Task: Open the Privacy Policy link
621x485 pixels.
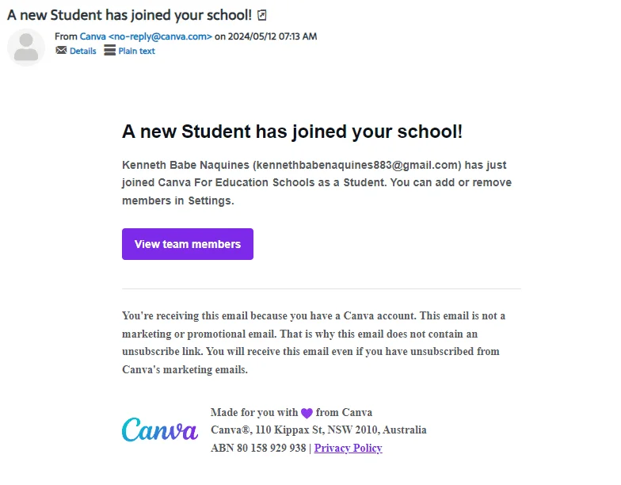Action: coord(349,448)
